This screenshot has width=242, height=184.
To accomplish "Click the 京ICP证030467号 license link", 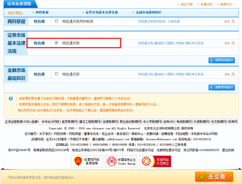I will pyautogui.click(x=19, y=150).
